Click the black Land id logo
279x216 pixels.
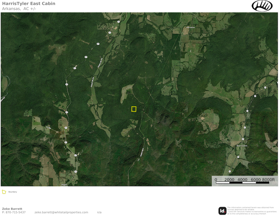[x=222, y=211]
